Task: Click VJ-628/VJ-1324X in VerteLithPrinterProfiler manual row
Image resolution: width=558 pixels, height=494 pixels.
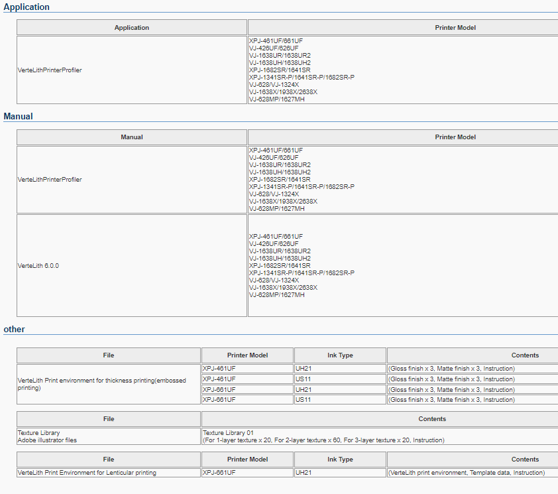Action: pos(274,194)
